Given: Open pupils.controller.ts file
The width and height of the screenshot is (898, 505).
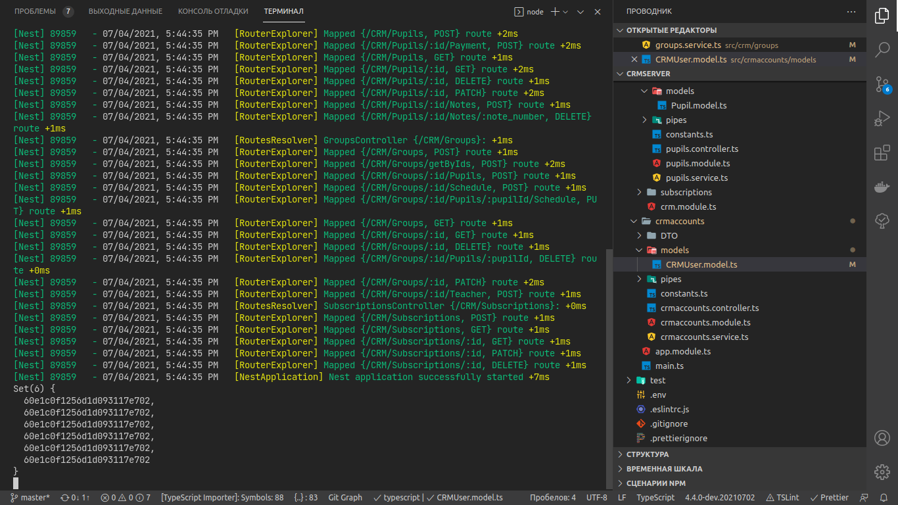Looking at the screenshot, I should click(740, 149).
